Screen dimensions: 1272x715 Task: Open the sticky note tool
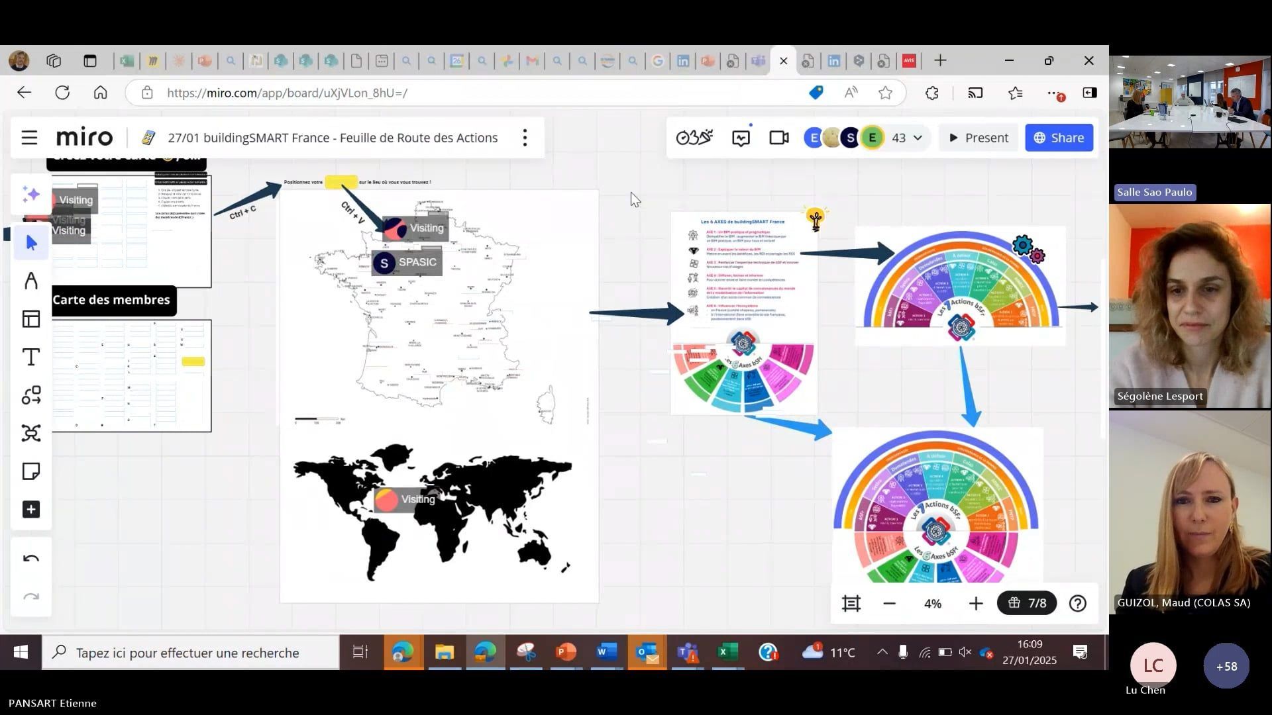pyautogui.click(x=31, y=471)
